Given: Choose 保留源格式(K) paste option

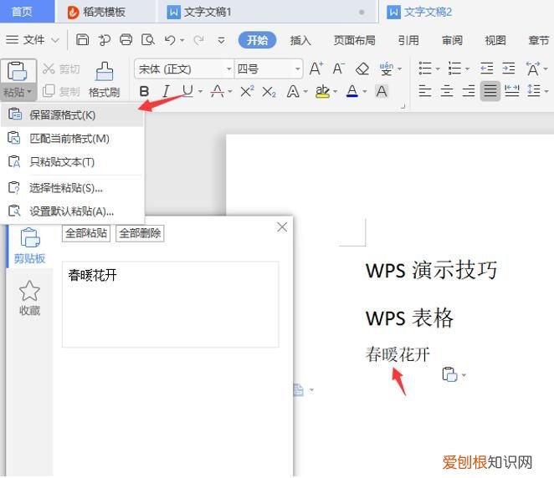Looking at the screenshot, I should point(73,115).
